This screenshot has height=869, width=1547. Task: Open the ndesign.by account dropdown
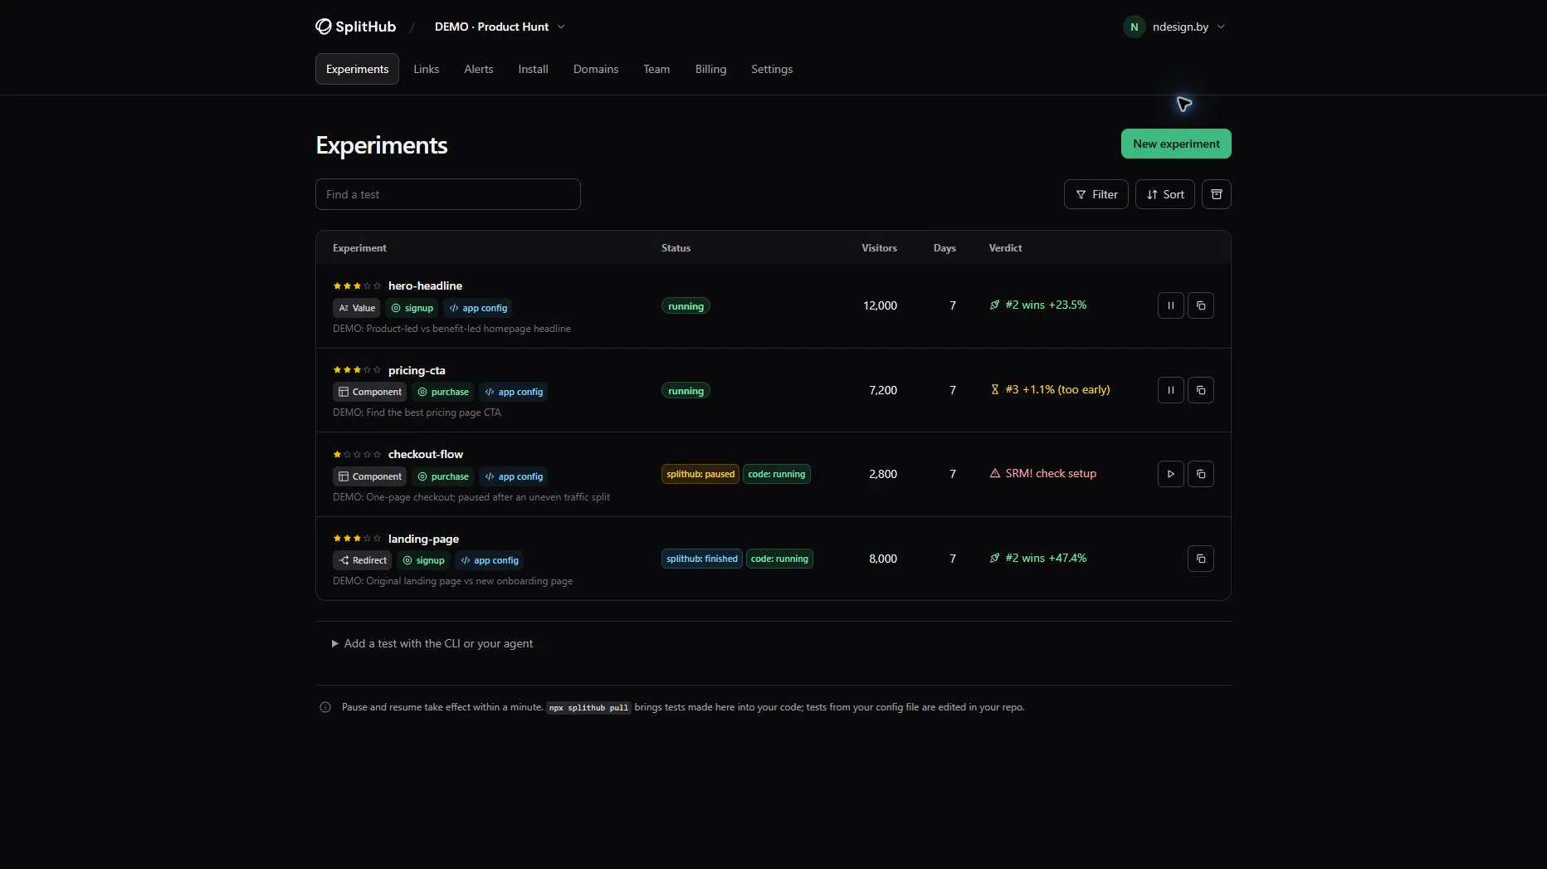pos(1174,27)
